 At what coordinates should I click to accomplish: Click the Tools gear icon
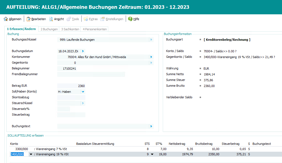[69, 19]
